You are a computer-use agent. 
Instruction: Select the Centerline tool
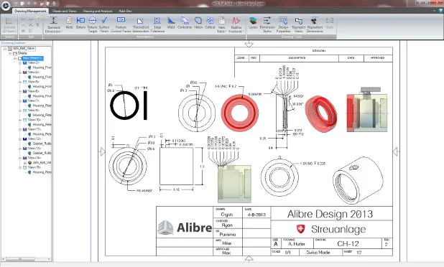tap(185, 23)
